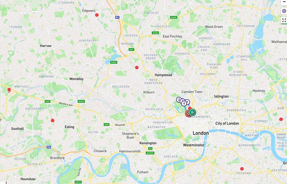Select waypoint marker number 2
287x184 pixels.
tap(179, 100)
